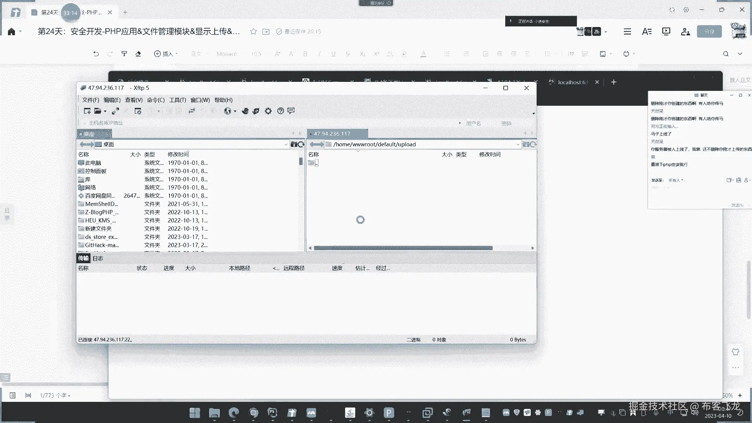Click the chat bubble feedback icon
This screenshot has height=423, width=752.
pos(291,111)
